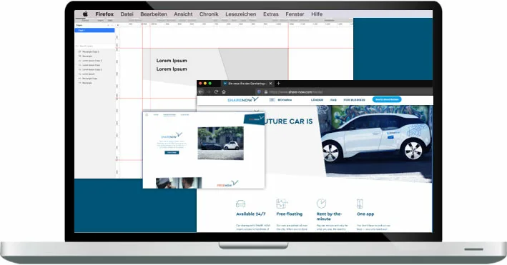
Task: Click the FAQ navigation link
Action: tap(333, 100)
